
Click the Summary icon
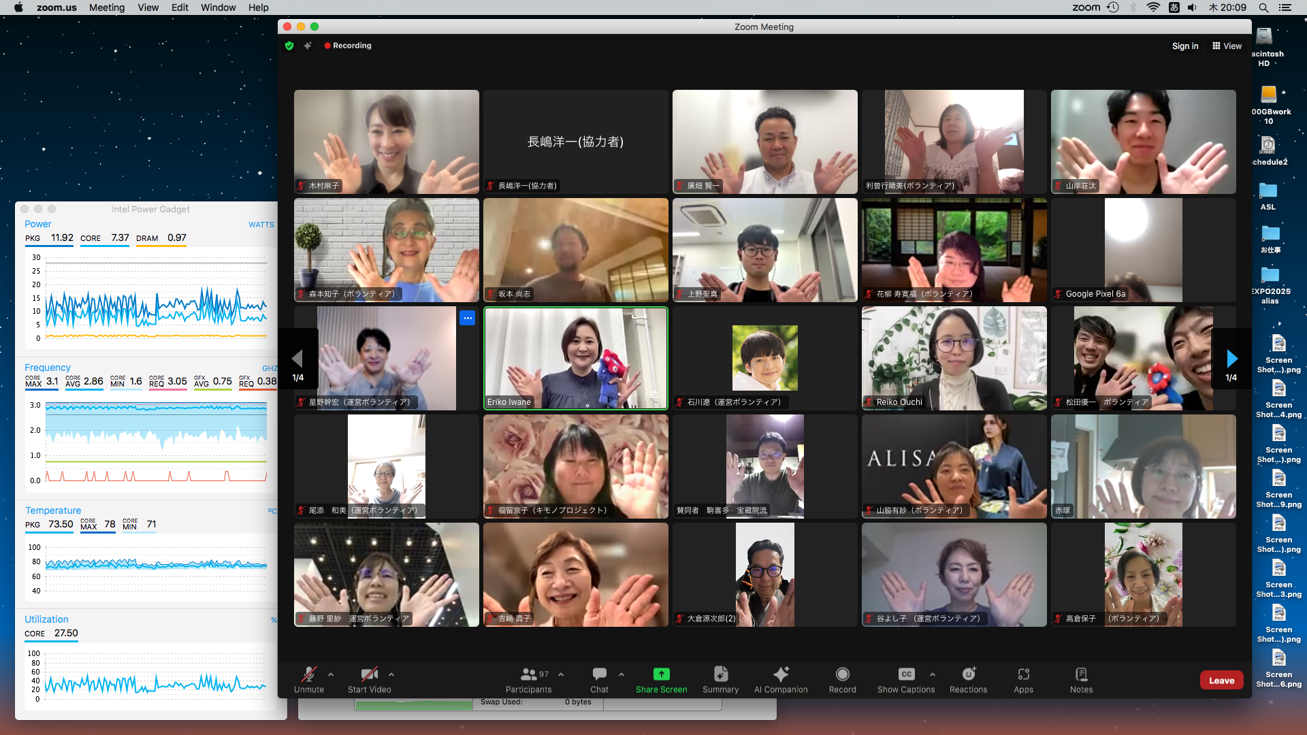pos(720,674)
